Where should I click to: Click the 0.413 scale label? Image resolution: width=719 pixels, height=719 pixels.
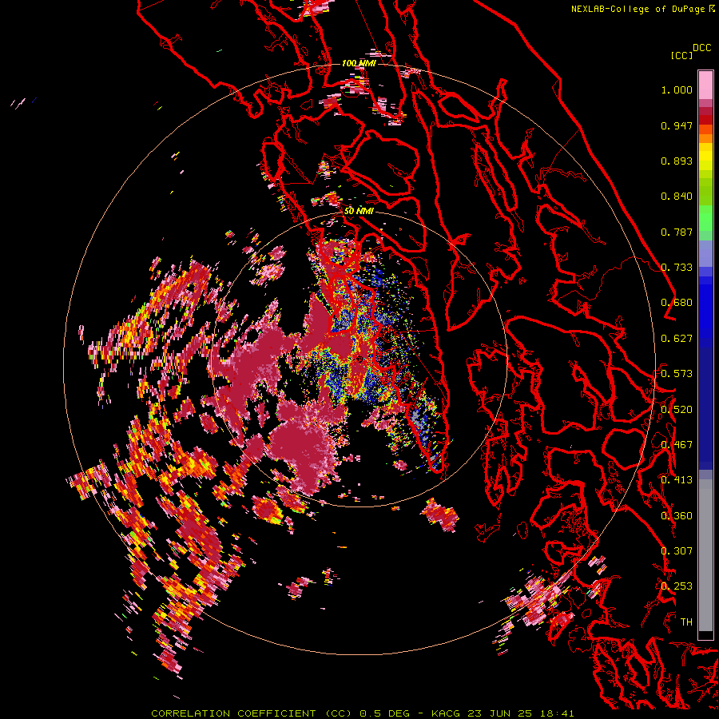point(677,480)
